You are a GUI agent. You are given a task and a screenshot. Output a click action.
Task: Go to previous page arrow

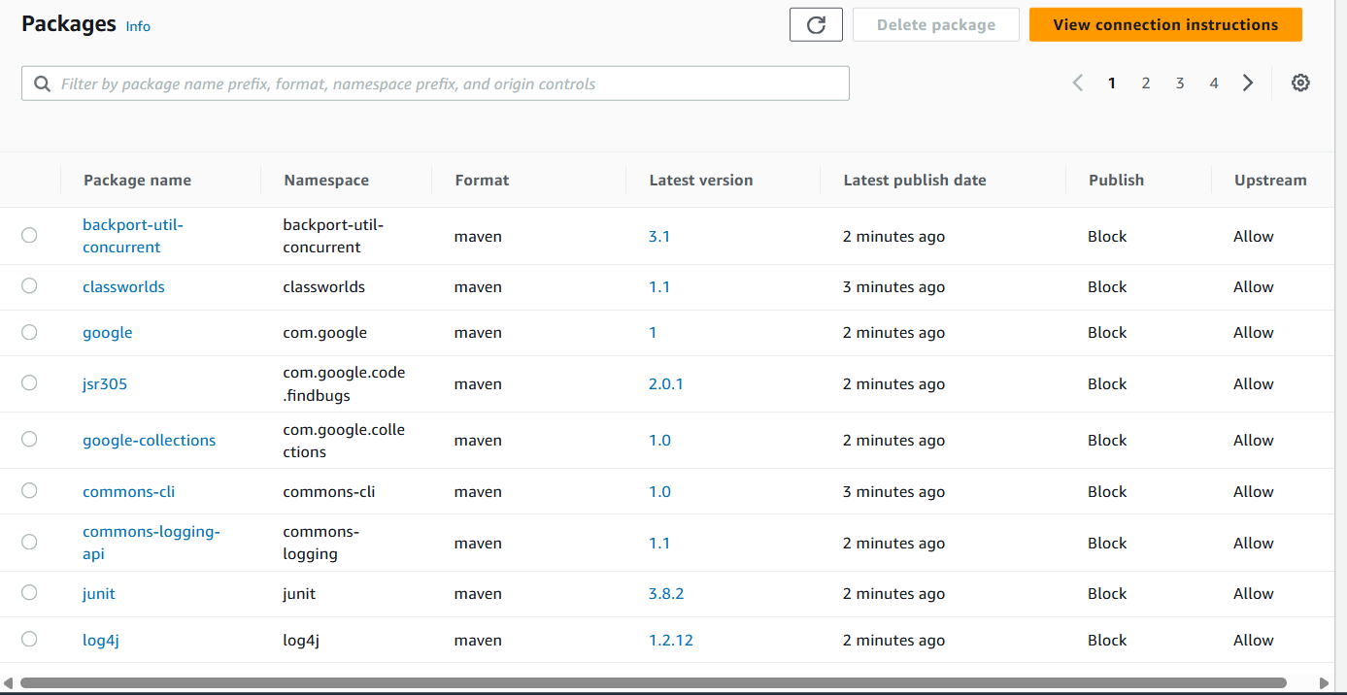coord(1077,83)
